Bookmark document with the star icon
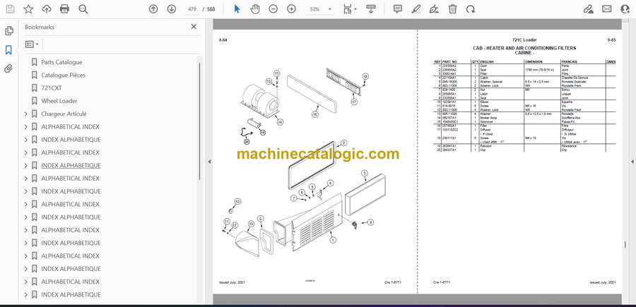The width and height of the screenshot is (636, 307). tap(28, 9)
